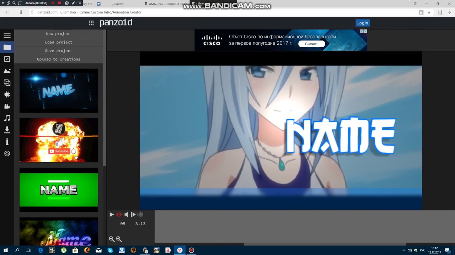The image size is (455, 255).
Task: Open the volume control in tray
Action: pyautogui.click(x=409, y=250)
